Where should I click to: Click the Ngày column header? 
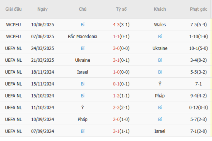(42, 9)
